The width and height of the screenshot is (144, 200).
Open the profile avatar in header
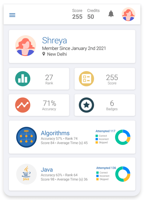(x=128, y=14)
